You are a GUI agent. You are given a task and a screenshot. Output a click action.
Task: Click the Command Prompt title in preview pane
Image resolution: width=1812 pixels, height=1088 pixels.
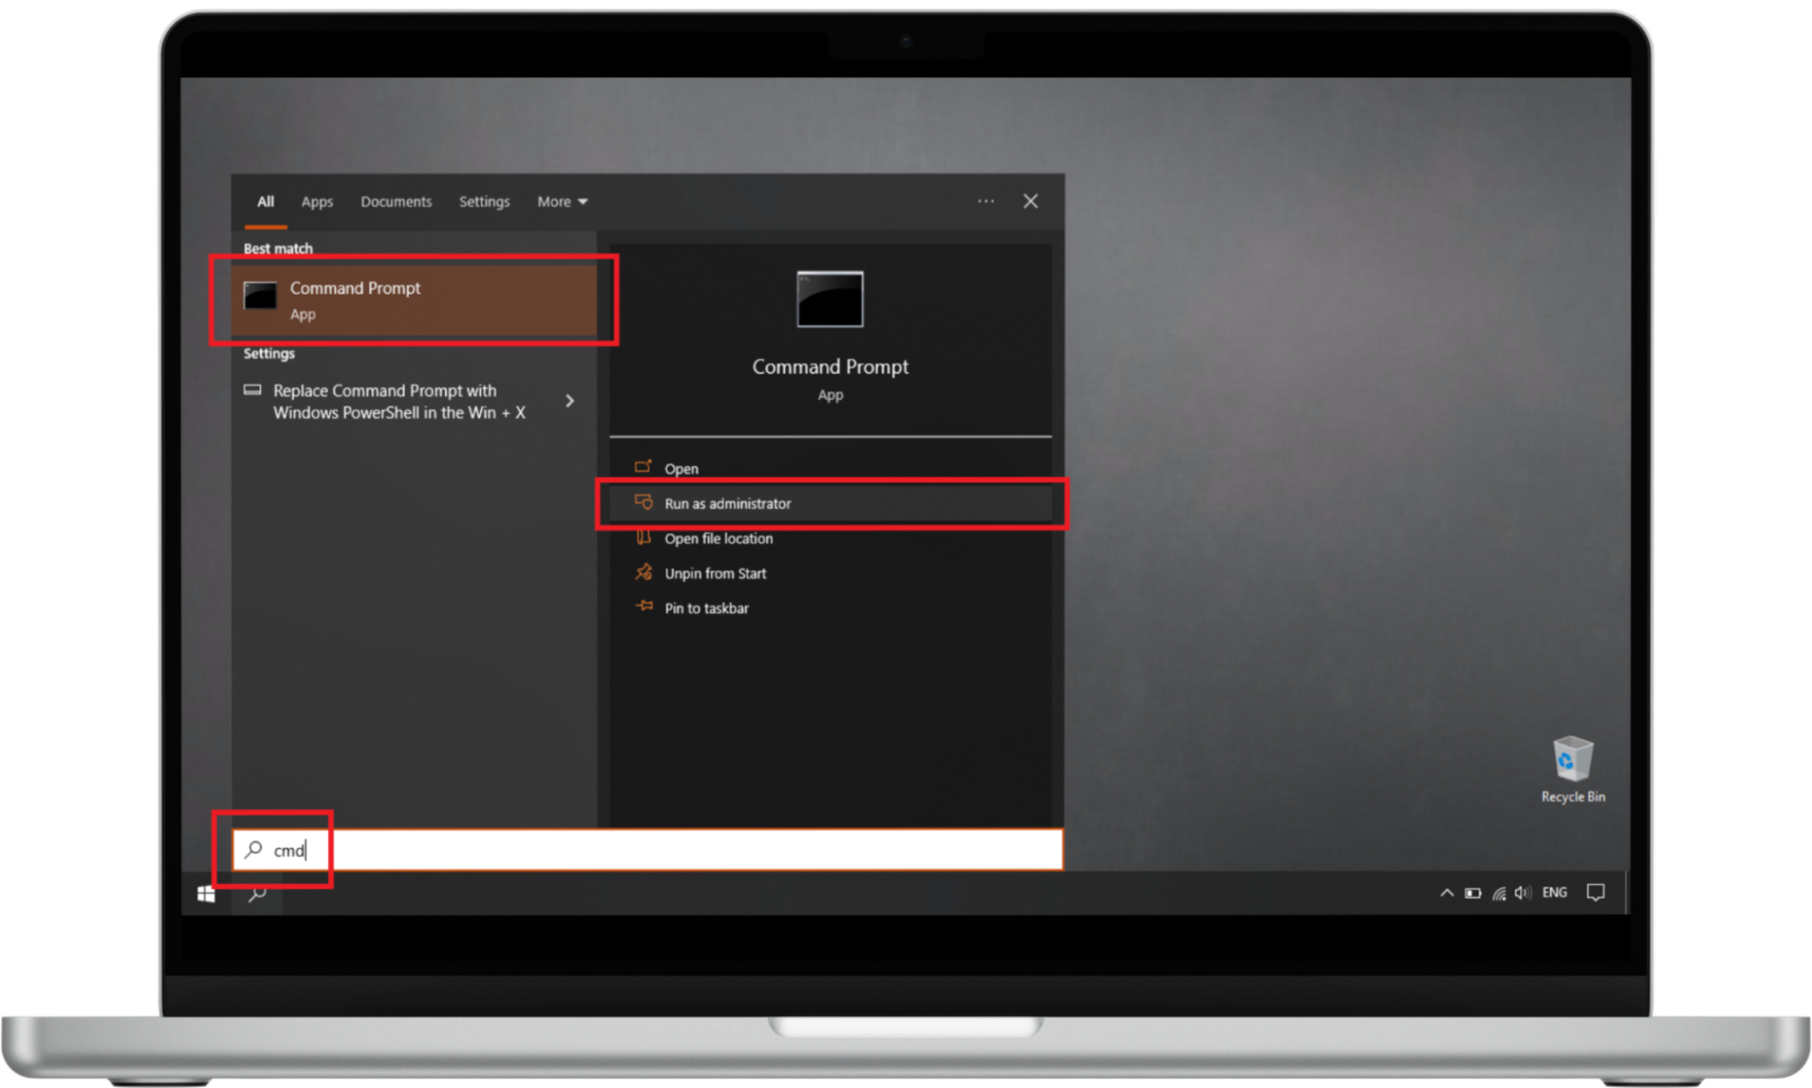pos(829,367)
